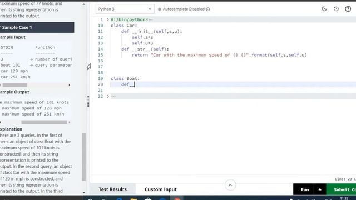Click the Autocomplete info icon

207,9
